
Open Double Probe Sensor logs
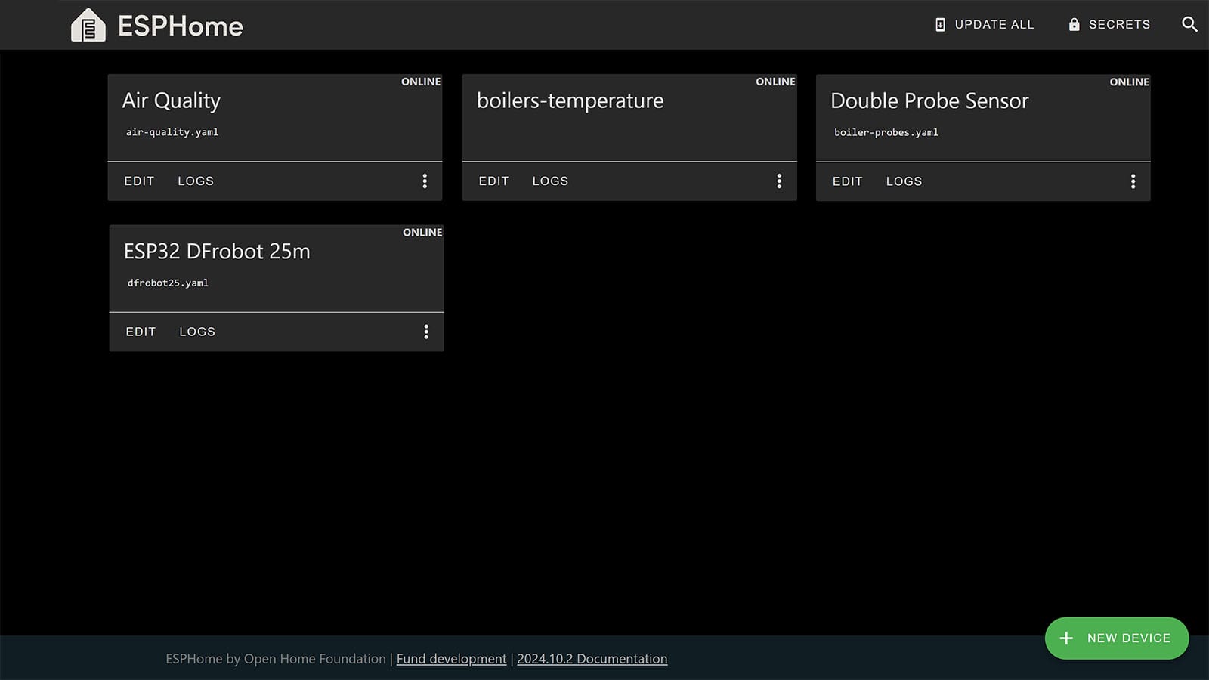tap(904, 181)
